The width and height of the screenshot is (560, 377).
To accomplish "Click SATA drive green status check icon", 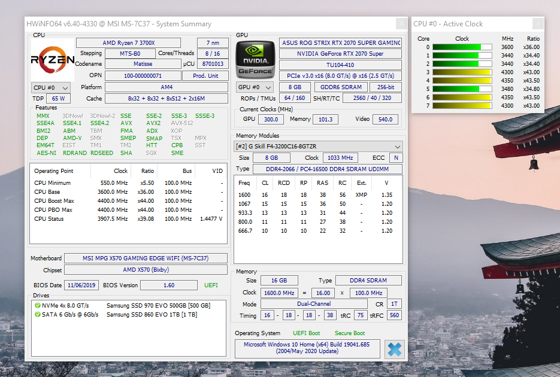I will [38, 314].
